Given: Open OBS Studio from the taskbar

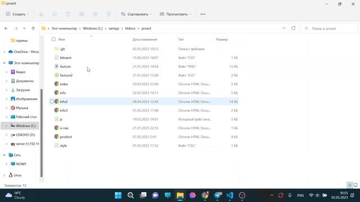Looking at the screenshot, I should pos(242,195).
